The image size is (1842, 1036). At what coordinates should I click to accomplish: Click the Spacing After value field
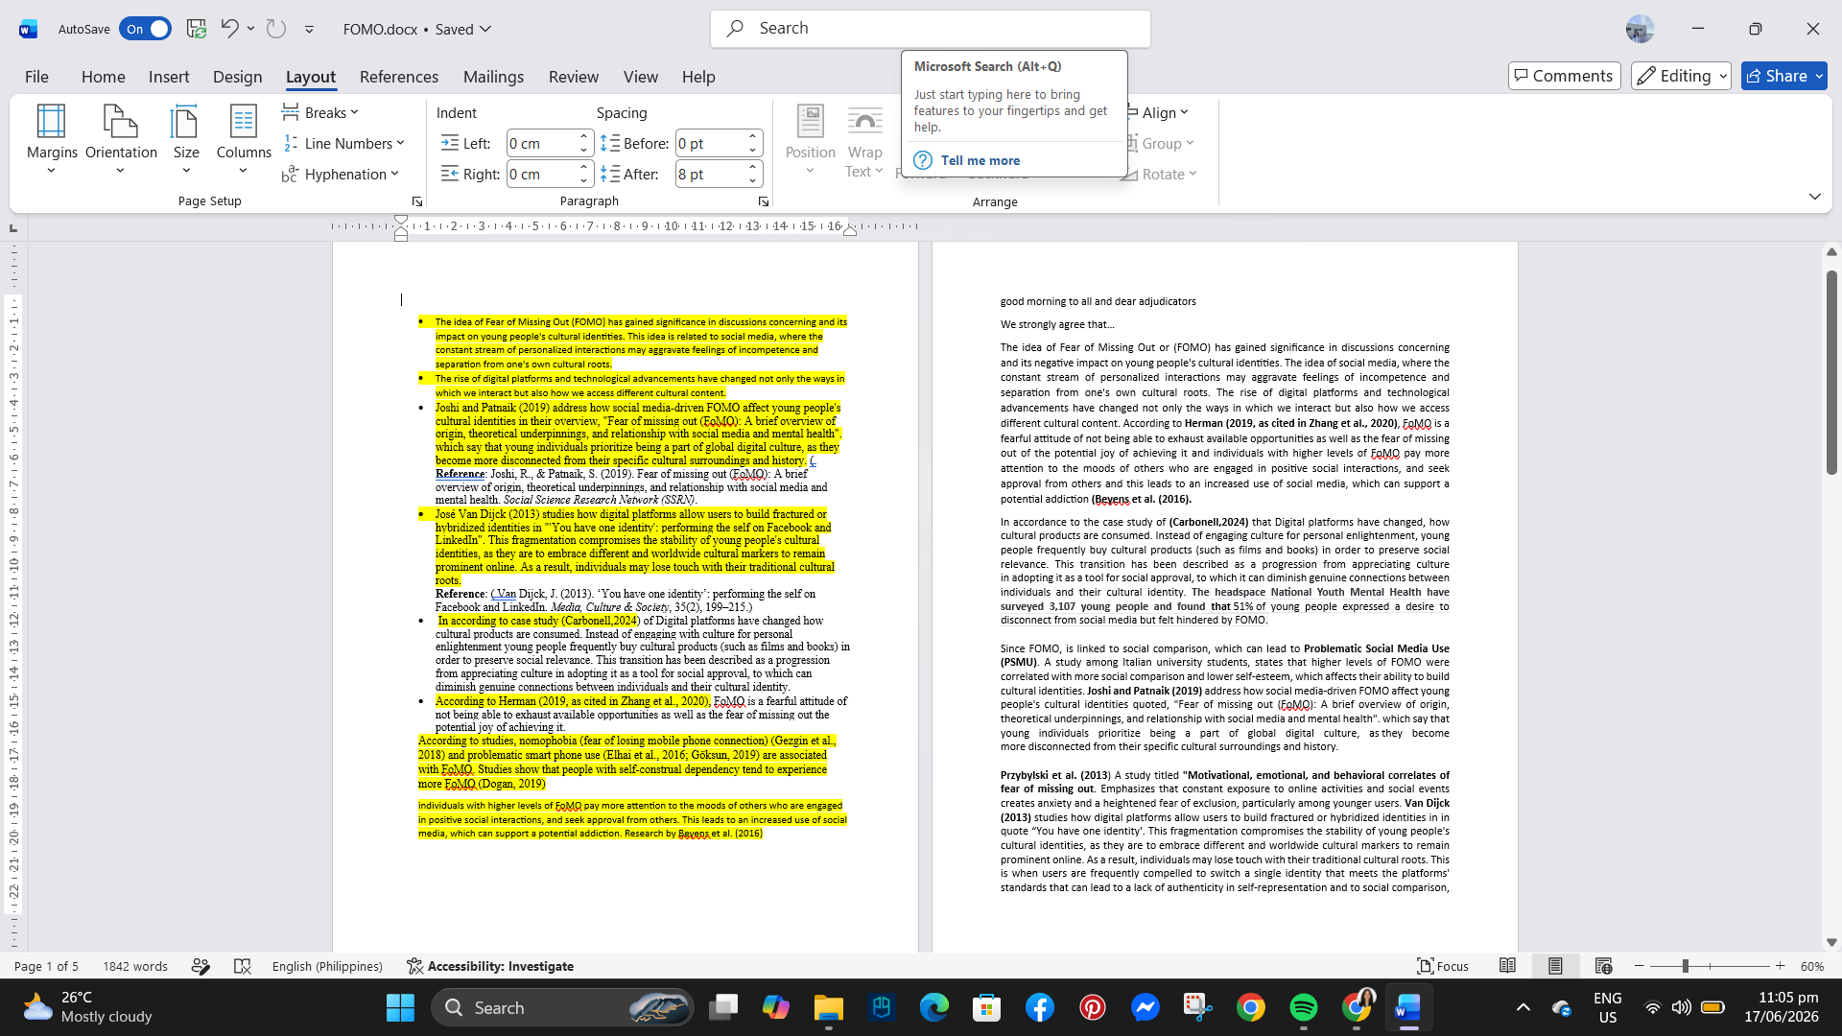click(x=711, y=175)
